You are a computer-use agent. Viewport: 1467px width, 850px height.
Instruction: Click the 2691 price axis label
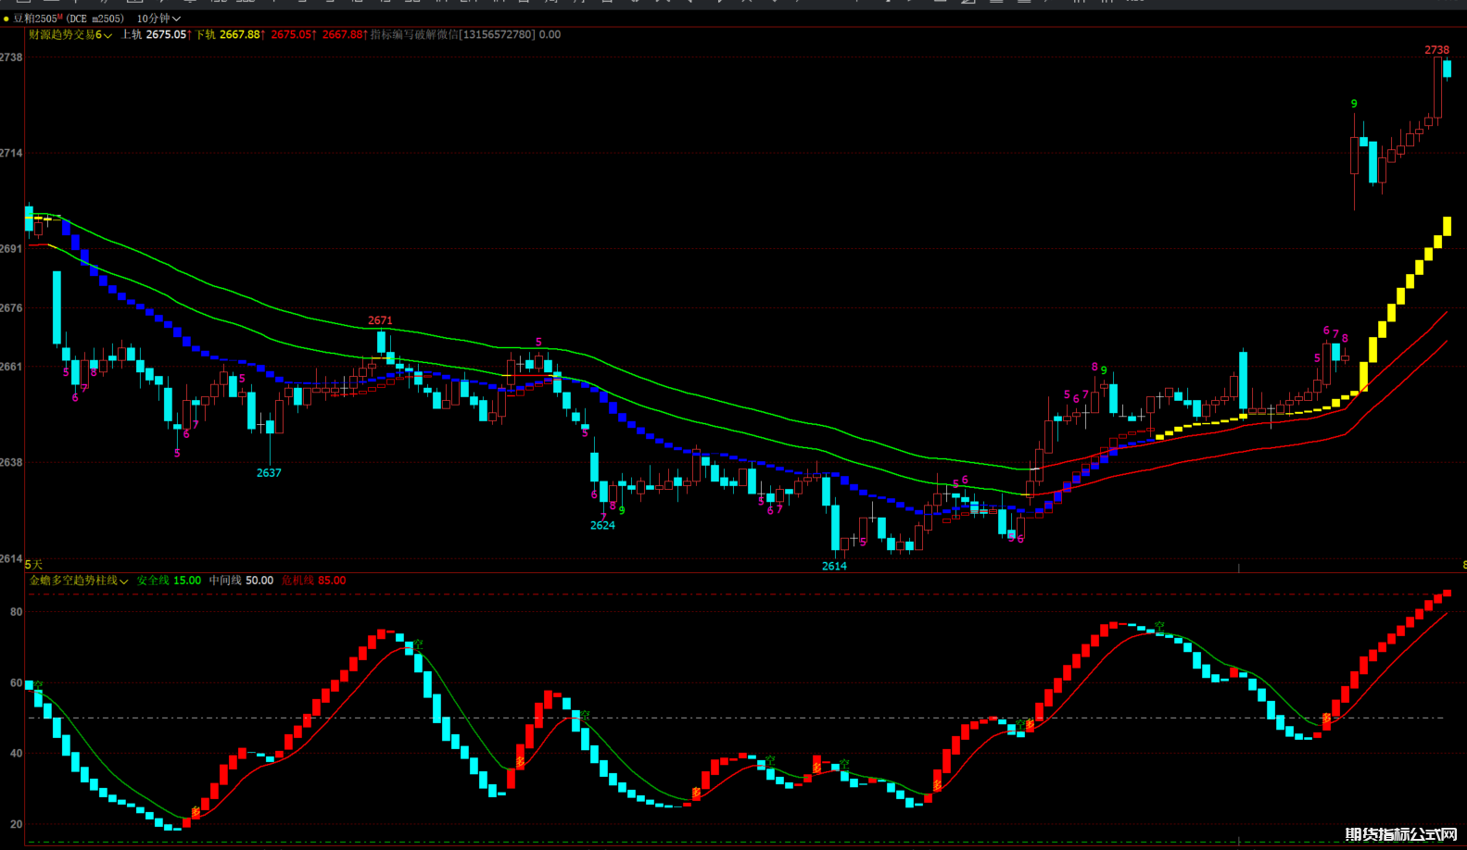pyautogui.click(x=11, y=249)
